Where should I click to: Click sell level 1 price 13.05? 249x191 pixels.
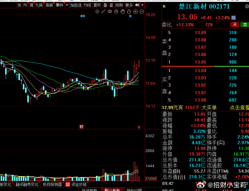(x=201, y=62)
